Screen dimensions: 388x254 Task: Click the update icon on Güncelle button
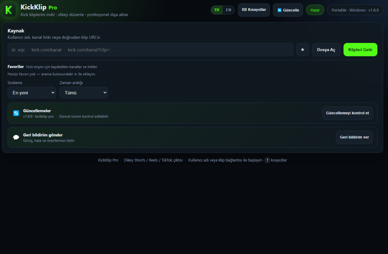(x=279, y=10)
